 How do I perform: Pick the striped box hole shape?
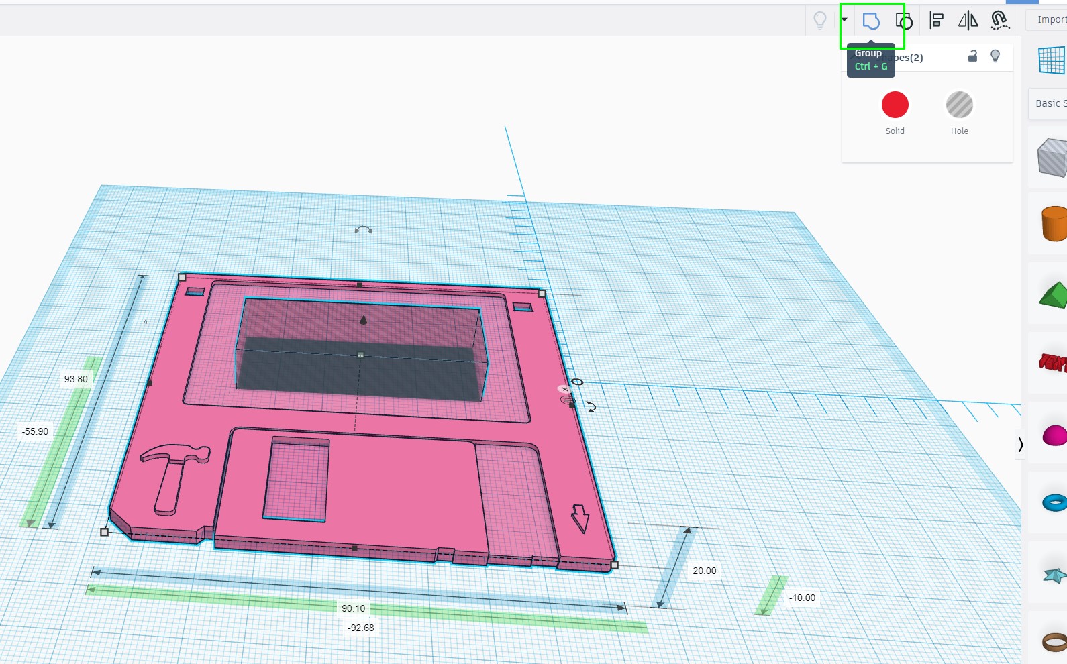[x=1052, y=158]
